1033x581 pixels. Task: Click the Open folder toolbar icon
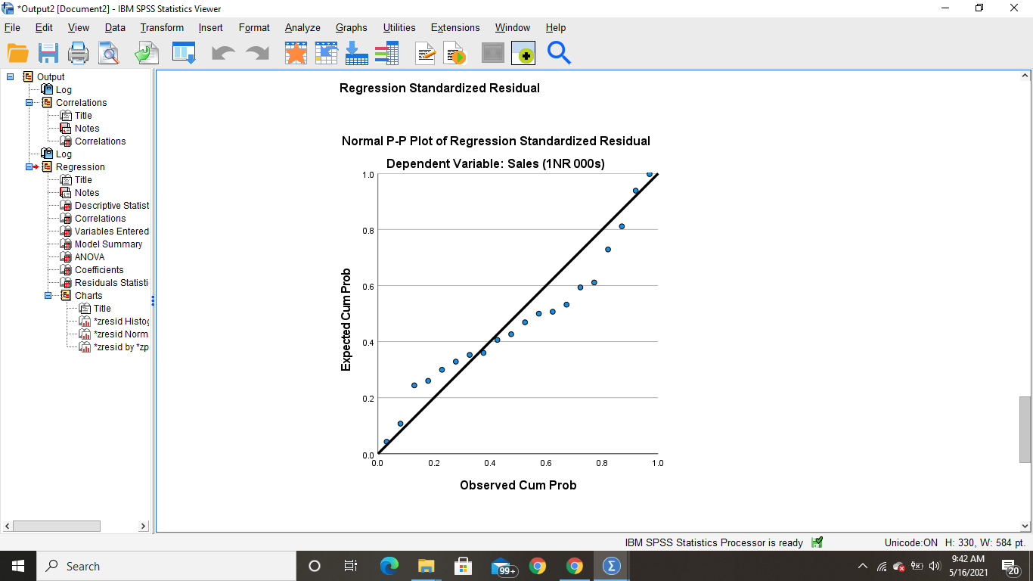pos(18,53)
